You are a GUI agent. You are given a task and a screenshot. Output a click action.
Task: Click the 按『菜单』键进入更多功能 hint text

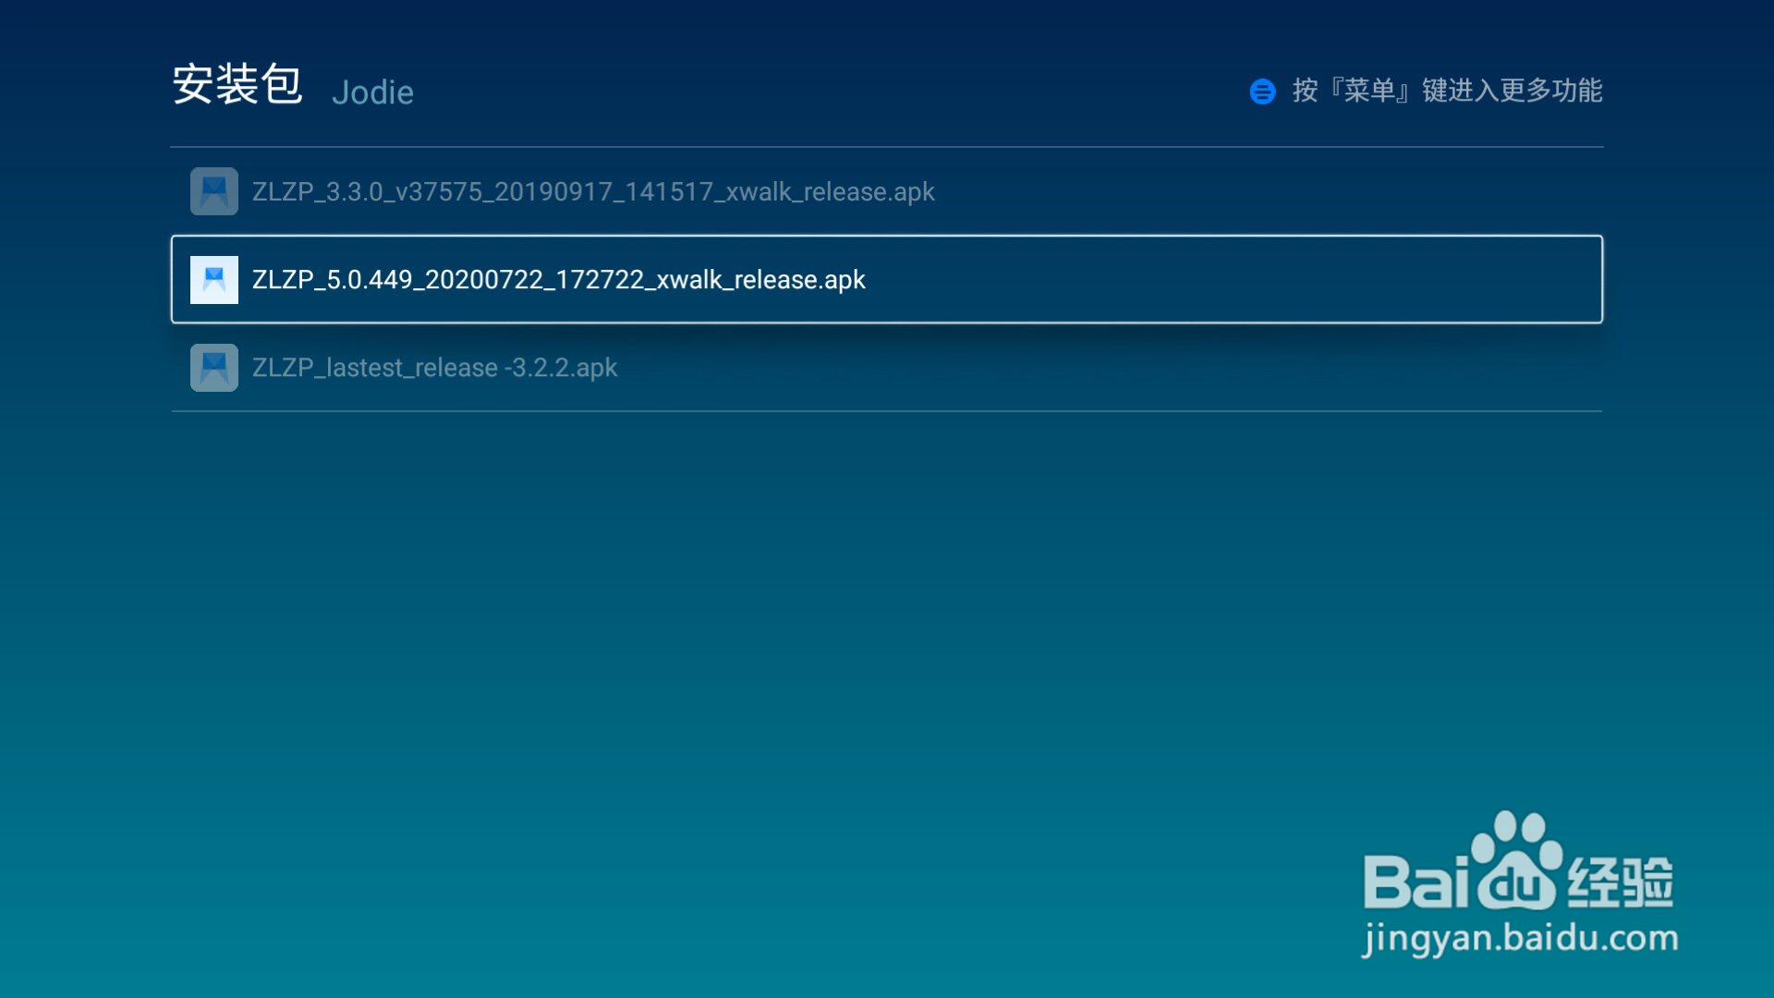pos(1447,91)
